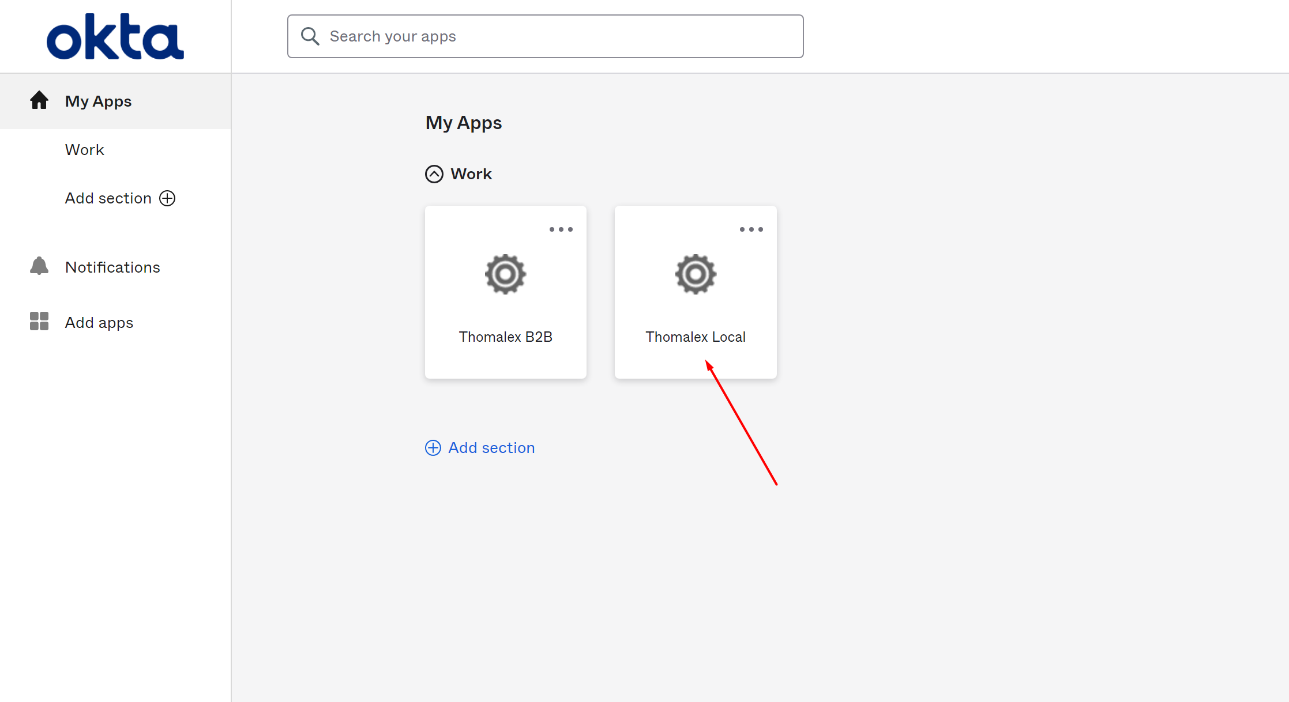Click the Notifications bell icon
The height and width of the screenshot is (702, 1289).
pyautogui.click(x=39, y=266)
